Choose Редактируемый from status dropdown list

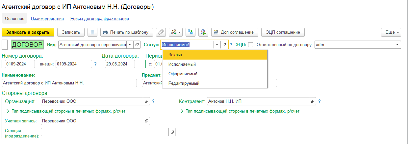(215, 83)
